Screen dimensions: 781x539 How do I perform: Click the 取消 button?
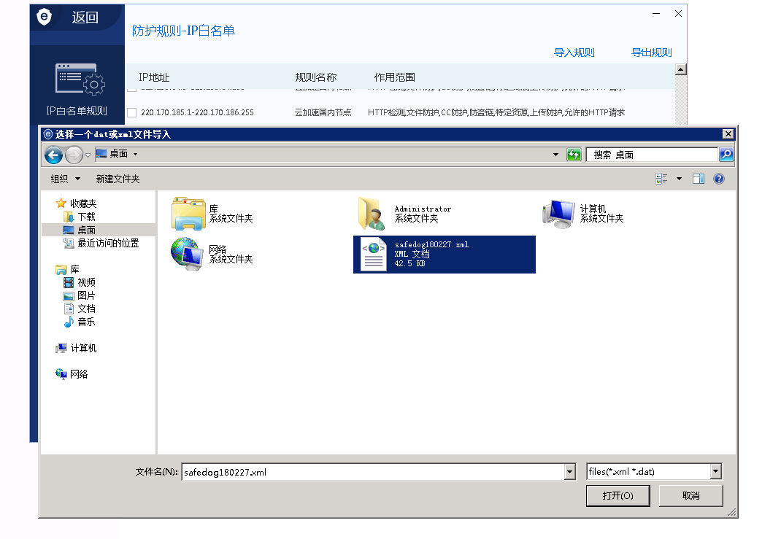[690, 496]
